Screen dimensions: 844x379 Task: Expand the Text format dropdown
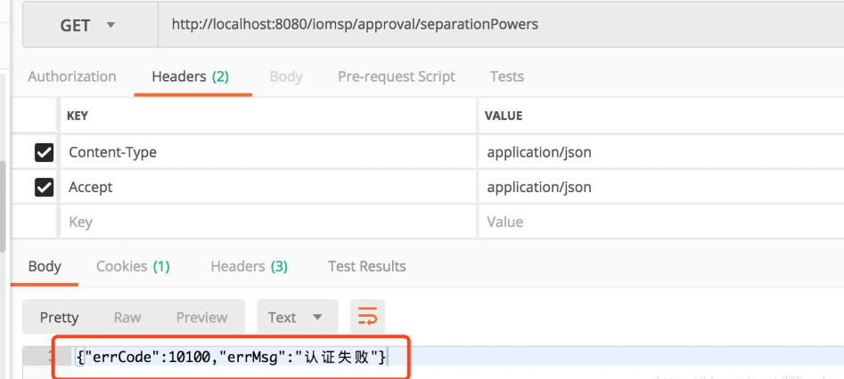[x=297, y=318]
